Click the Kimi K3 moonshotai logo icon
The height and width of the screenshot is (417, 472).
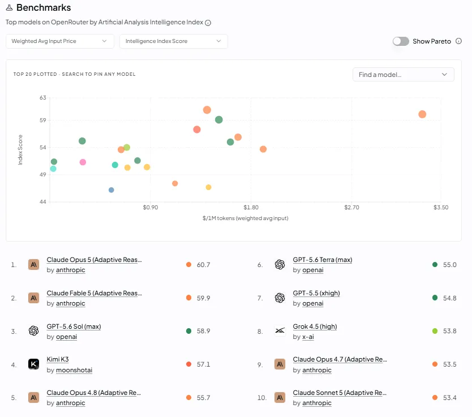[x=34, y=364]
